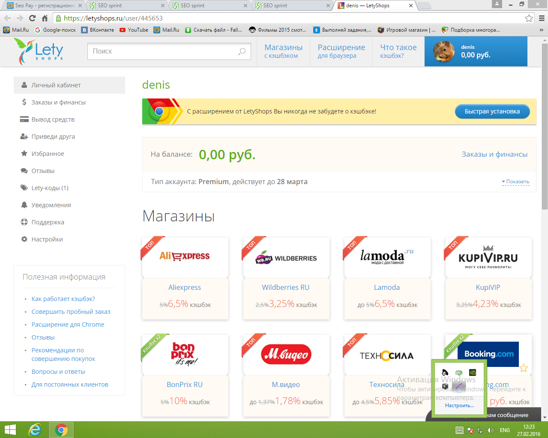Click the Windows Start button
Viewport: 548px width, 438px height.
[x=10, y=430]
